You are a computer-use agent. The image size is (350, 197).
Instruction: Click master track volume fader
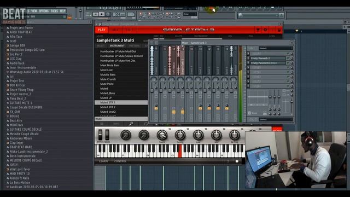[x=152, y=90]
